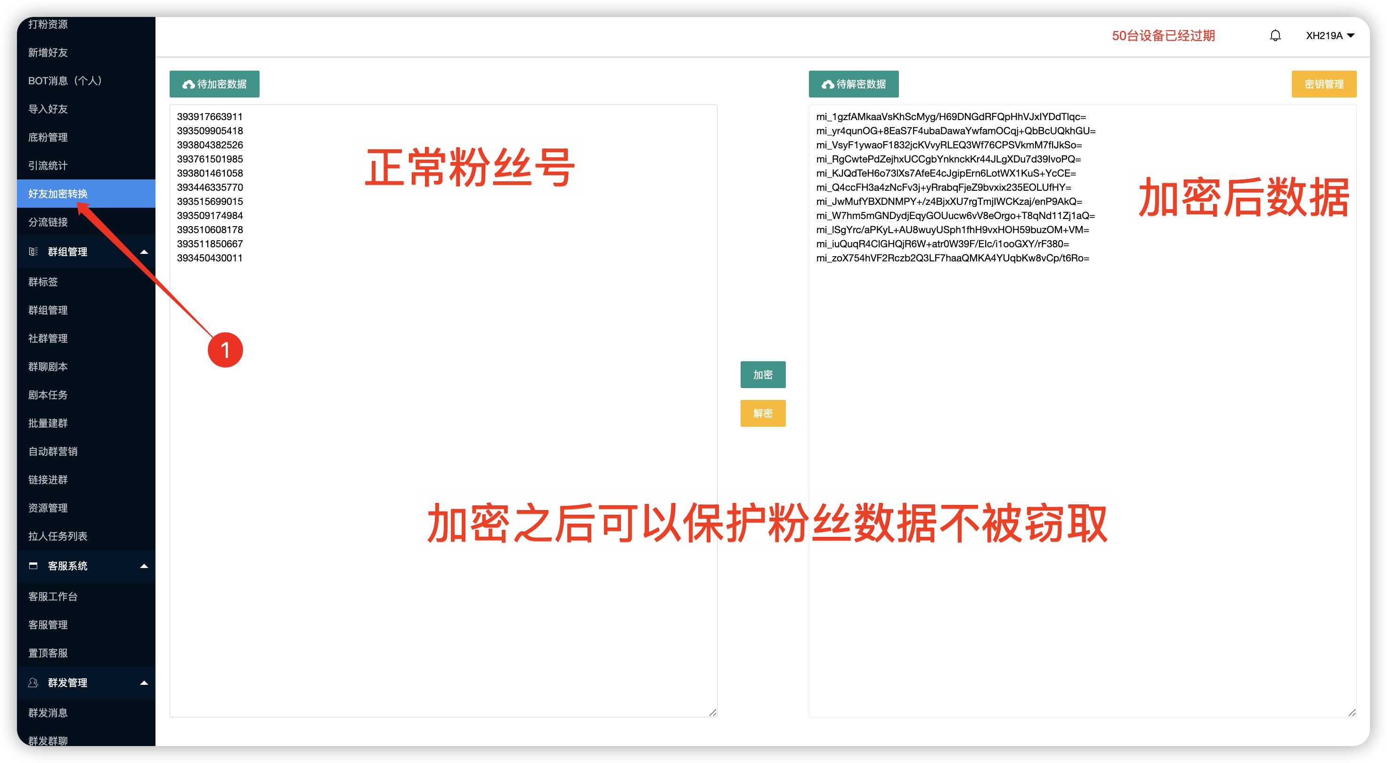The image size is (1387, 763).
Task: Click the 客服系统 section window icon
Action: 33,566
